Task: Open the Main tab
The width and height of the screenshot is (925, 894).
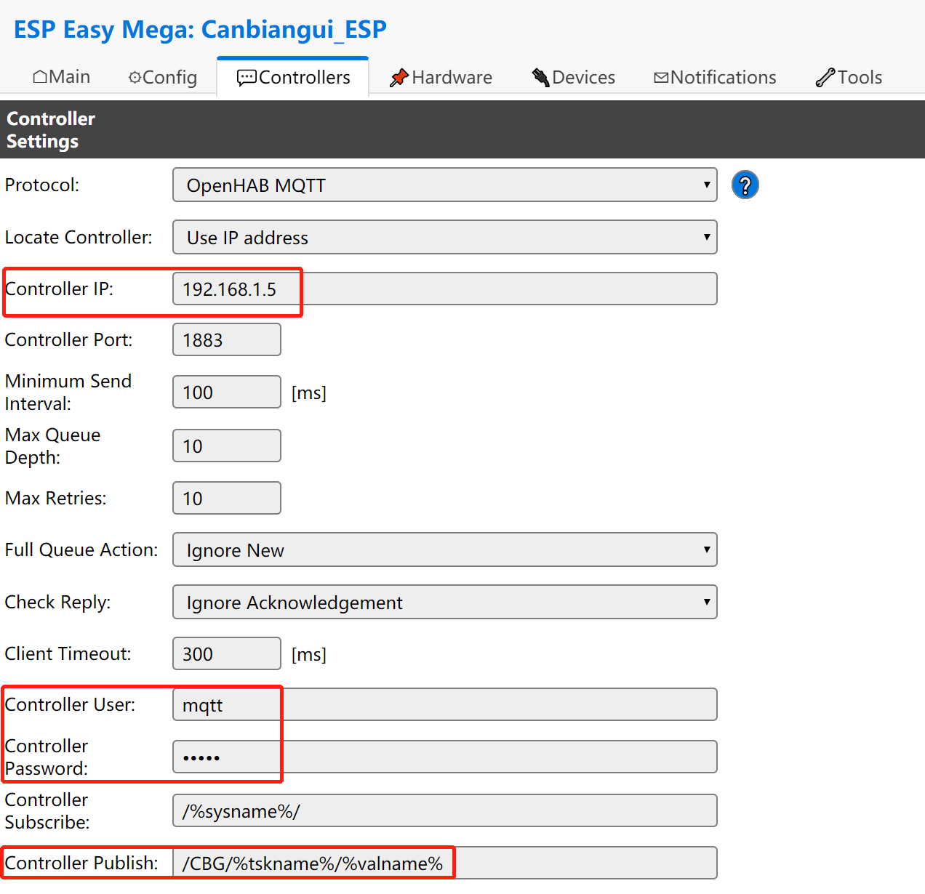Action: click(62, 77)
